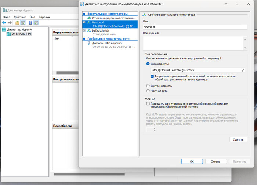The image size is (257, 185).
Task: Collapse the Virtual Switches section
Action: (x=84, y=14)
